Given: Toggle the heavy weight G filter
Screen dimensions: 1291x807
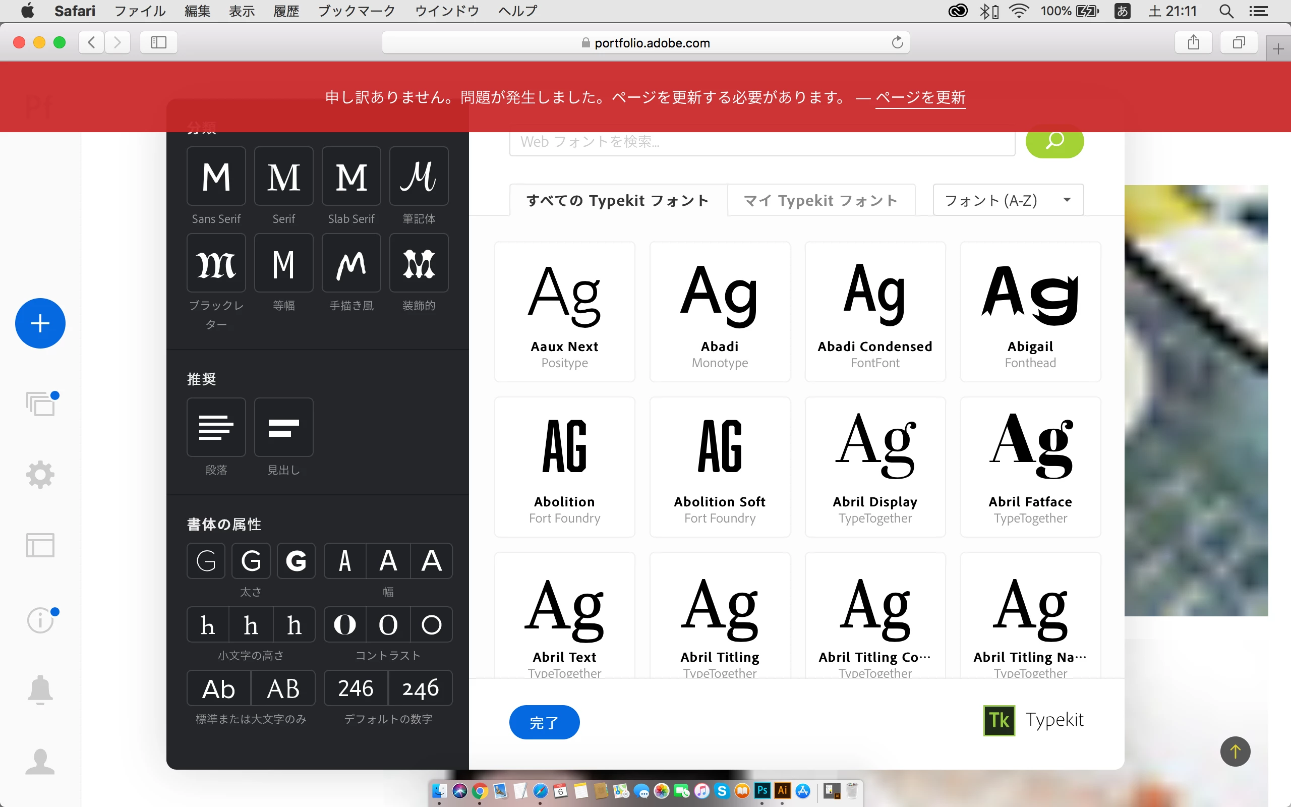Looking at the screenshot, I should (x=296, y=561).
